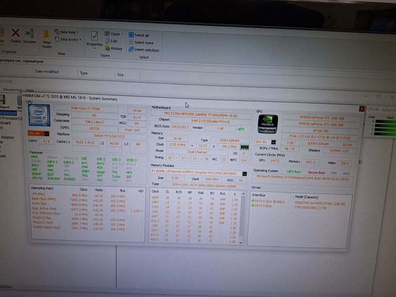
Task: Click the 16 GB memory size field
Action: (x=177, y=138)
